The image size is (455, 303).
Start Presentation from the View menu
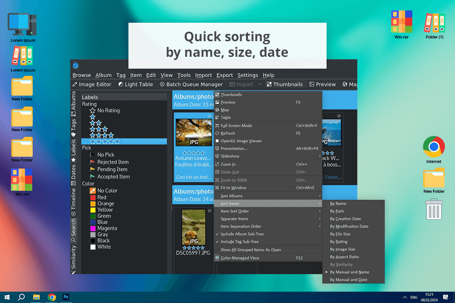coord(268,149)
